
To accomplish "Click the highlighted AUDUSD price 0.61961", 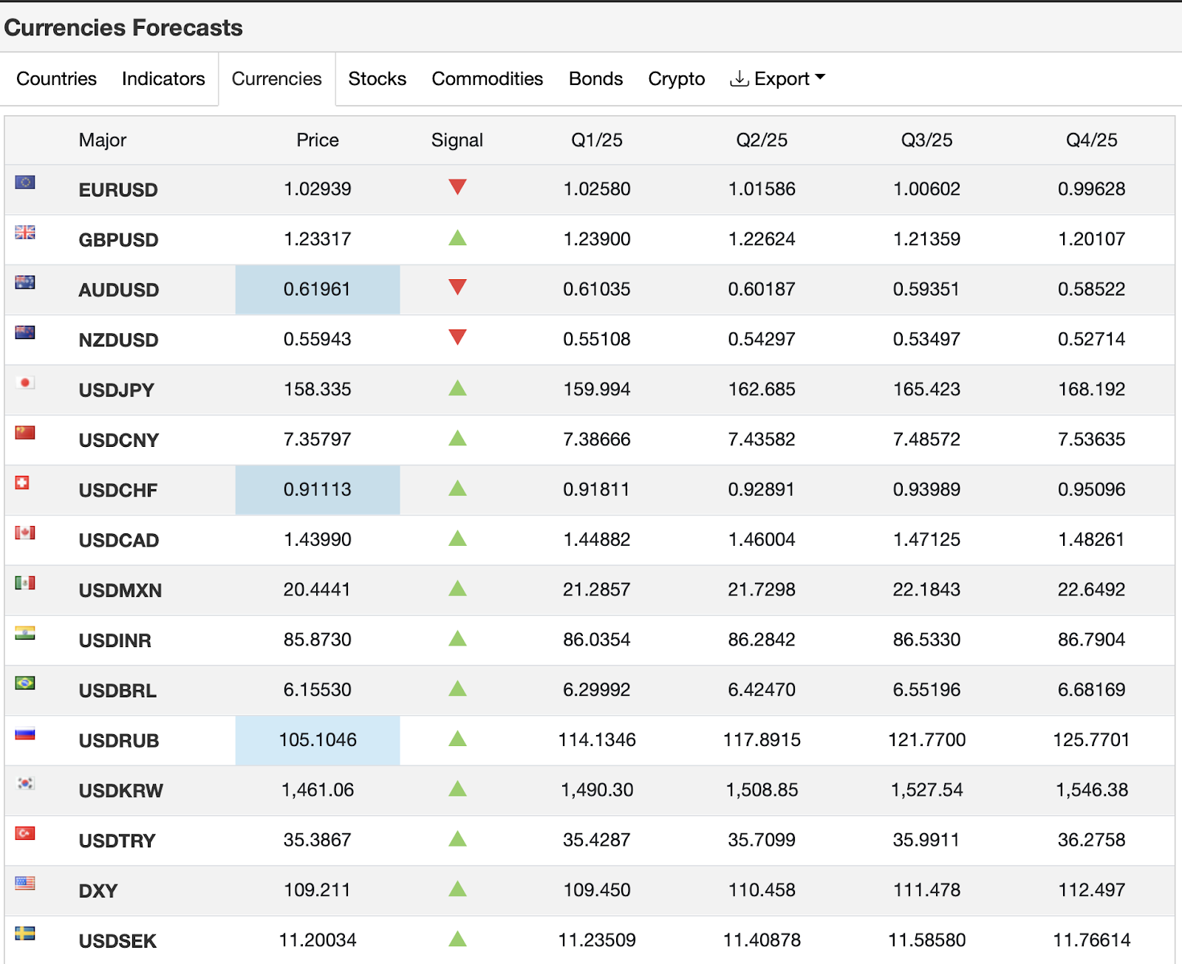I will pyautogui.click(x=318, y=290).
